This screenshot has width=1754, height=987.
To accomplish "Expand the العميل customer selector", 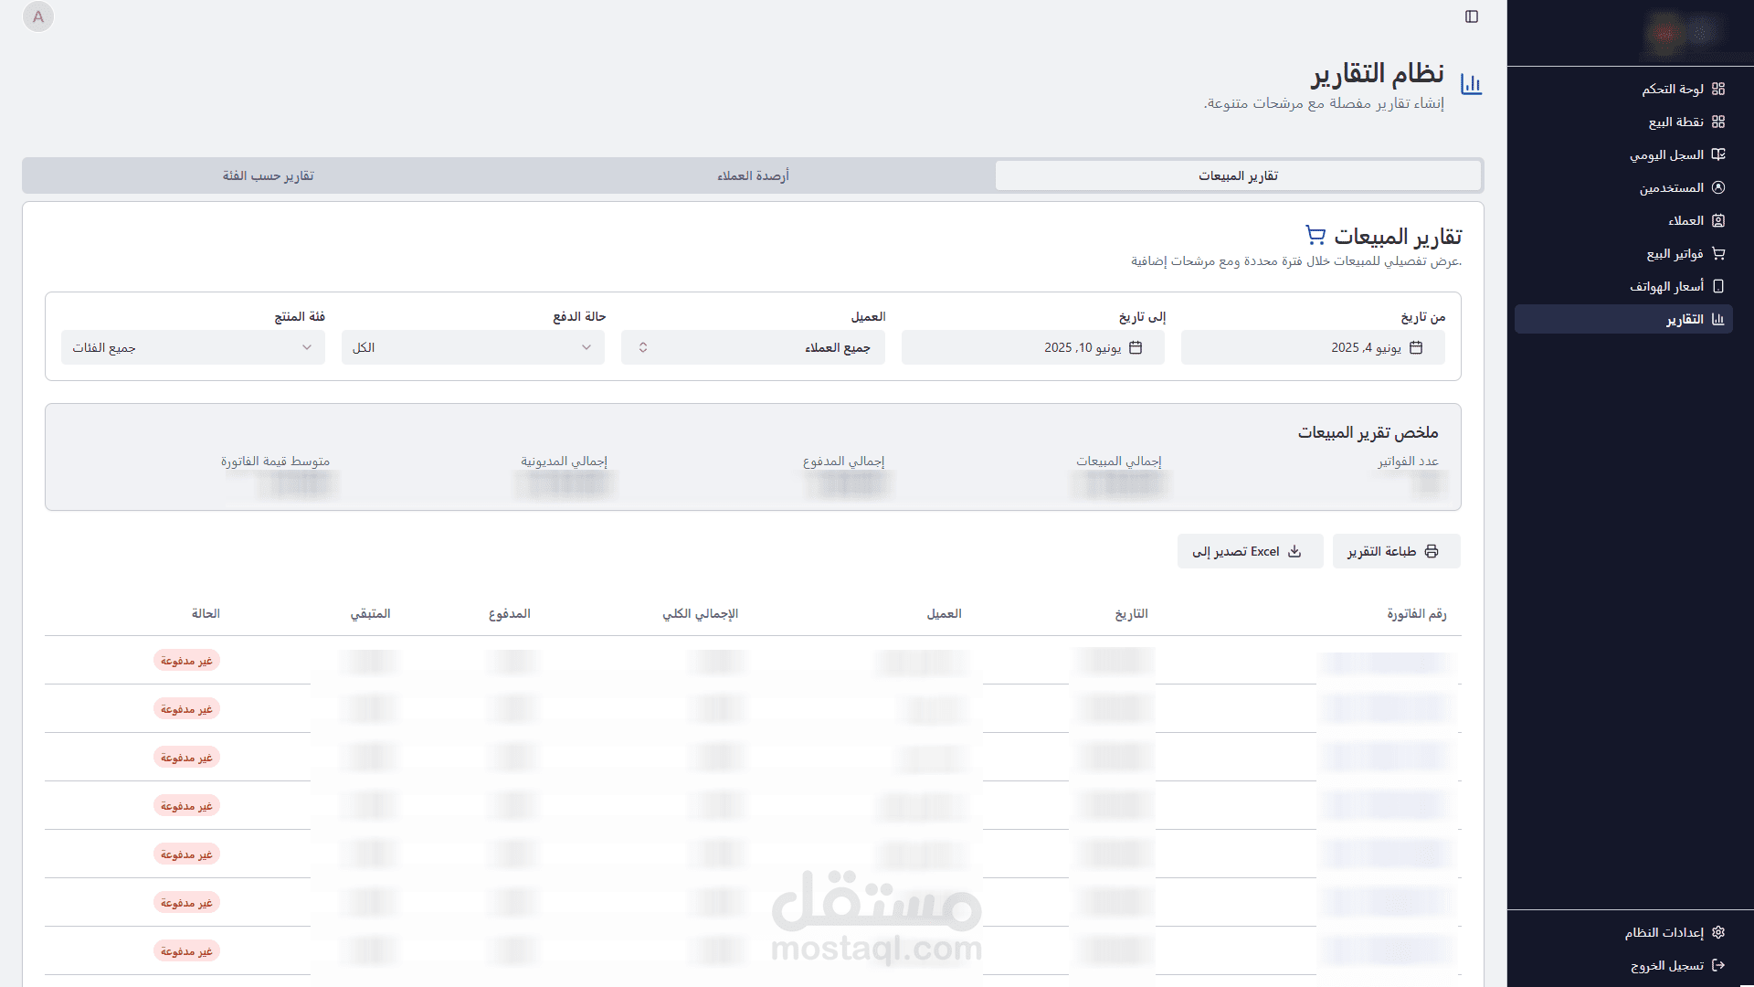I will click(753, 347).
